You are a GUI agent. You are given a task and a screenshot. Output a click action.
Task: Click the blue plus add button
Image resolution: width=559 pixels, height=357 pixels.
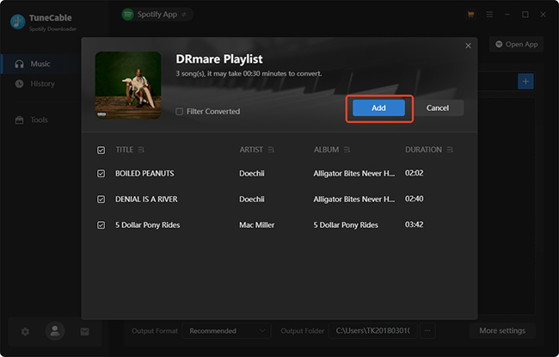pyautogui.click(x=525, y=82)
